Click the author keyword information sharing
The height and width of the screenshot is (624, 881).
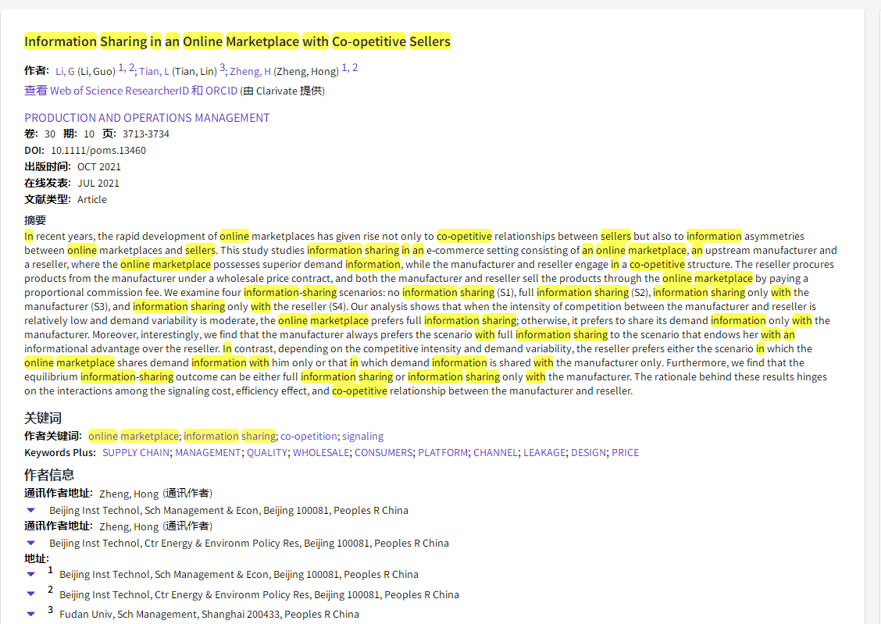(230, 436)
